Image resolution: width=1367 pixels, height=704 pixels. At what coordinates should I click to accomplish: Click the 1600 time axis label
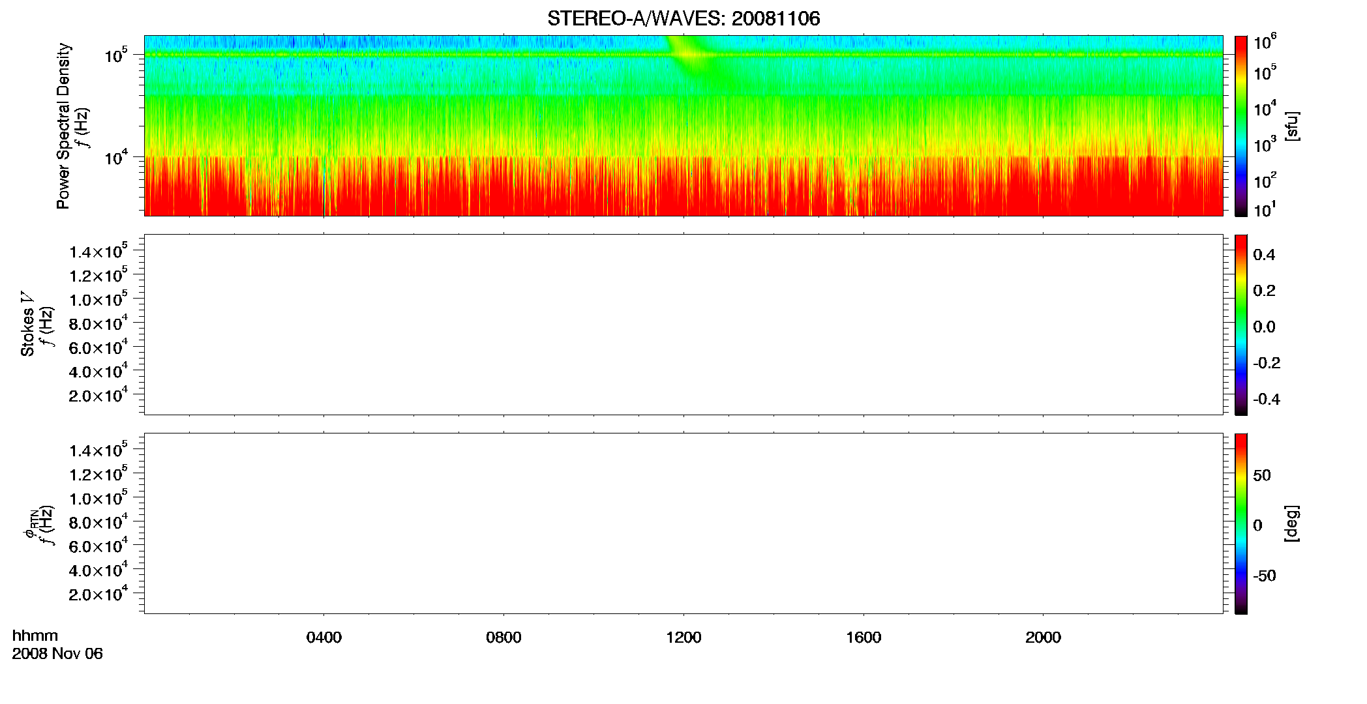click(x=864, y=638)
